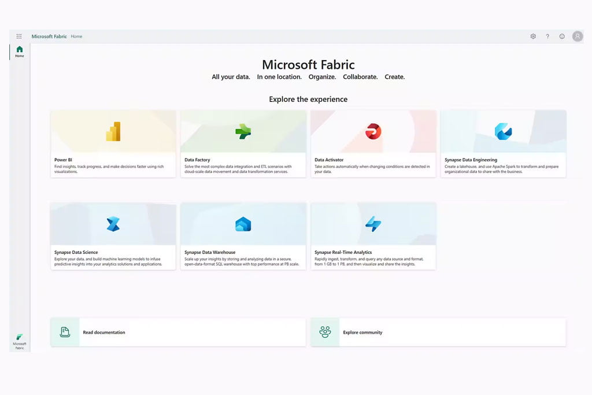Click the Synapse Data Warehouse icon
592x395 pixels.
click(243, 224)
